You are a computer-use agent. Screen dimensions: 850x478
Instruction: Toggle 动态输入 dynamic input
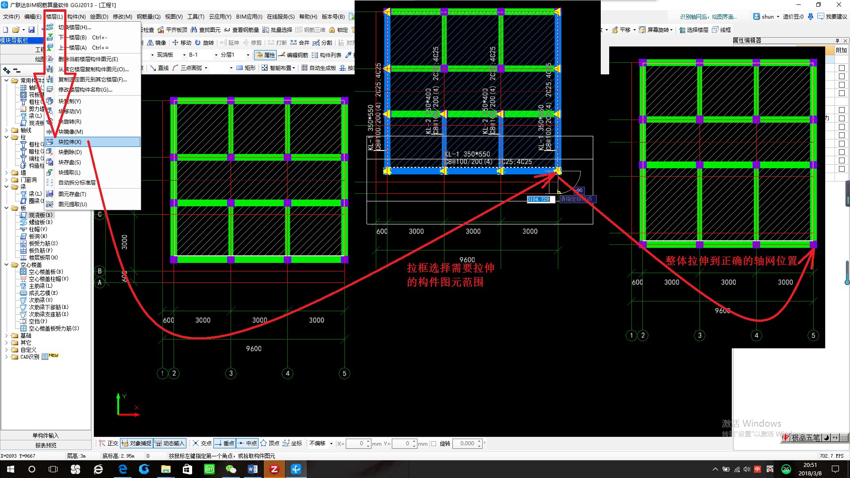[x=170, y=443]
